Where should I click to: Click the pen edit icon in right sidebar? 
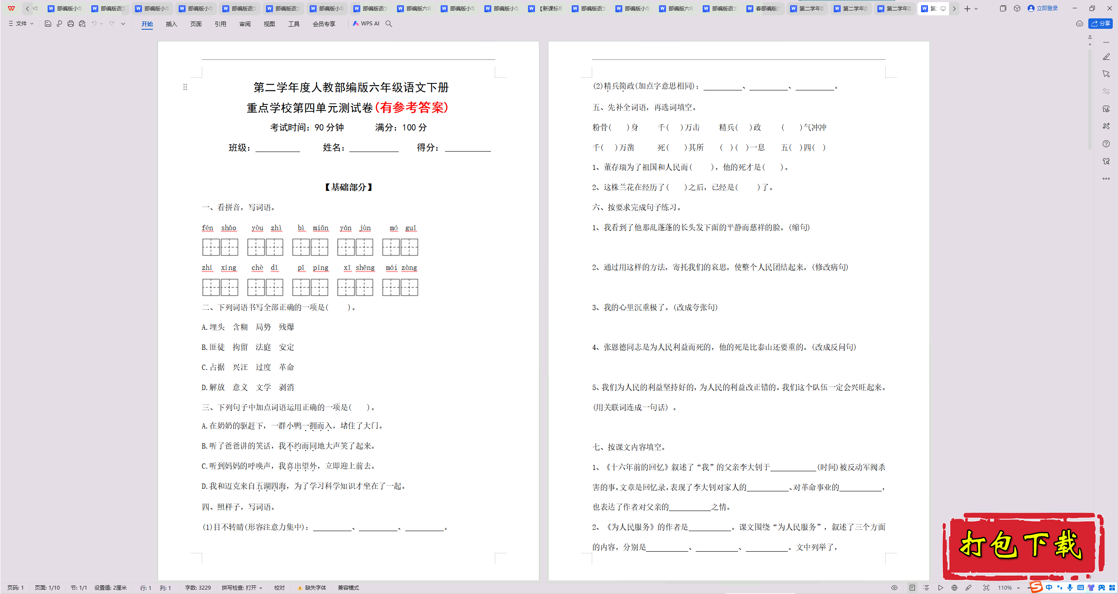coord(1106,57)
